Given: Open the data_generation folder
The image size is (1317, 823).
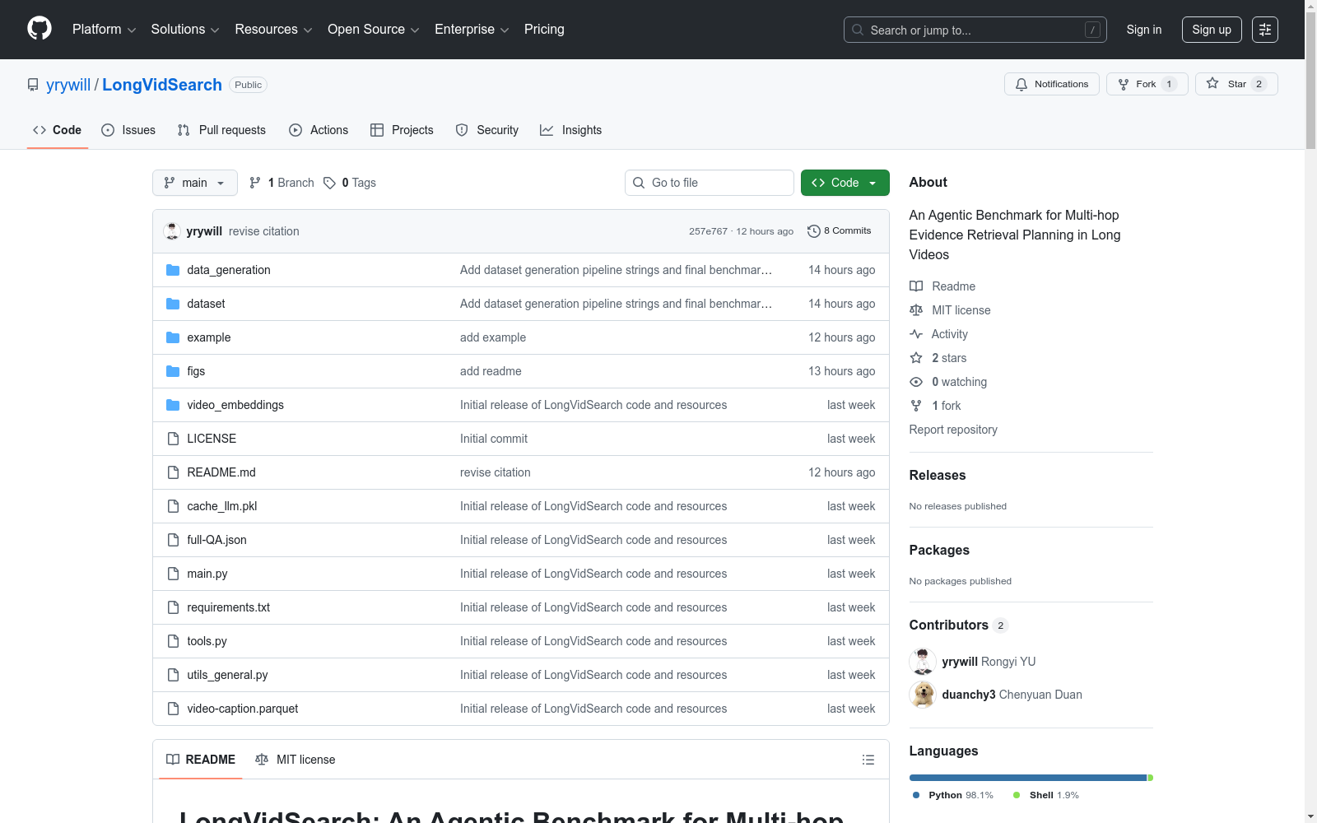Looking at the screenshot, I should pos(229,270).
